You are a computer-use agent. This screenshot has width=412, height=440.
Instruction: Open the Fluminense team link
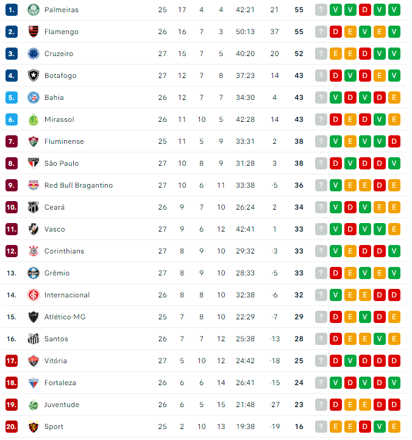[64, 141]
